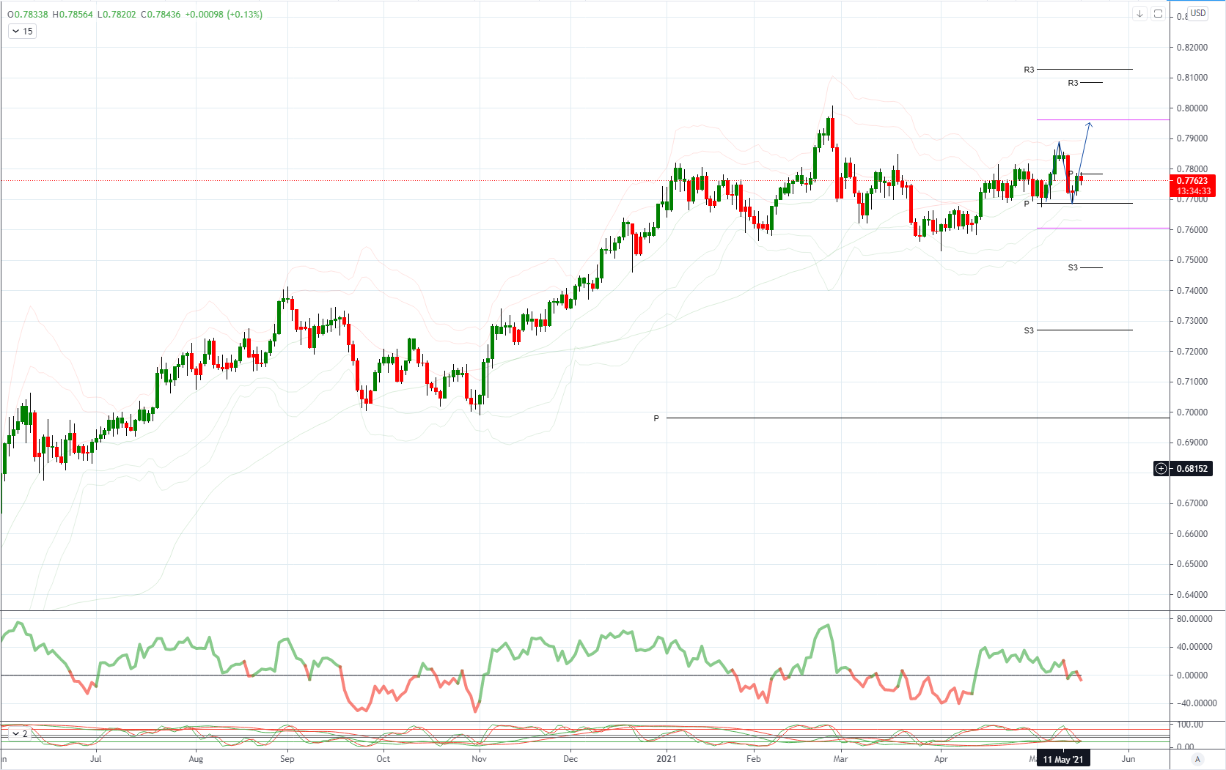
Task: Click the Jul label on time axis
Action: (95, 759)
